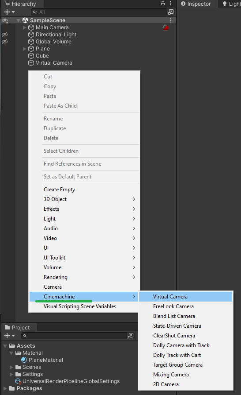Open the 3D Object submenu

(x=84, y=199)
